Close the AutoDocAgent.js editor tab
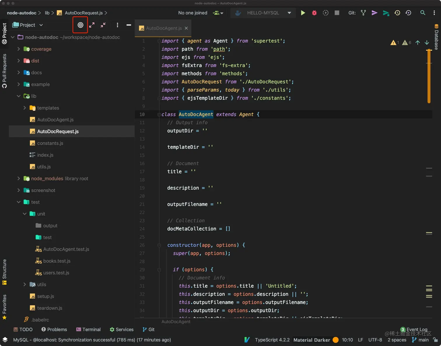441x346 pixels. pyautogui.click(x=186, y=28)
